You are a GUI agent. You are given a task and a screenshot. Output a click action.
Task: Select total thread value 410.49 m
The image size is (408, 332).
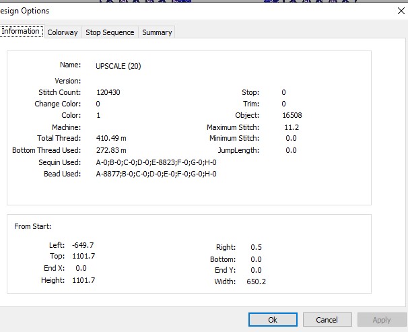pyautogui.click(x=111, y=138)
